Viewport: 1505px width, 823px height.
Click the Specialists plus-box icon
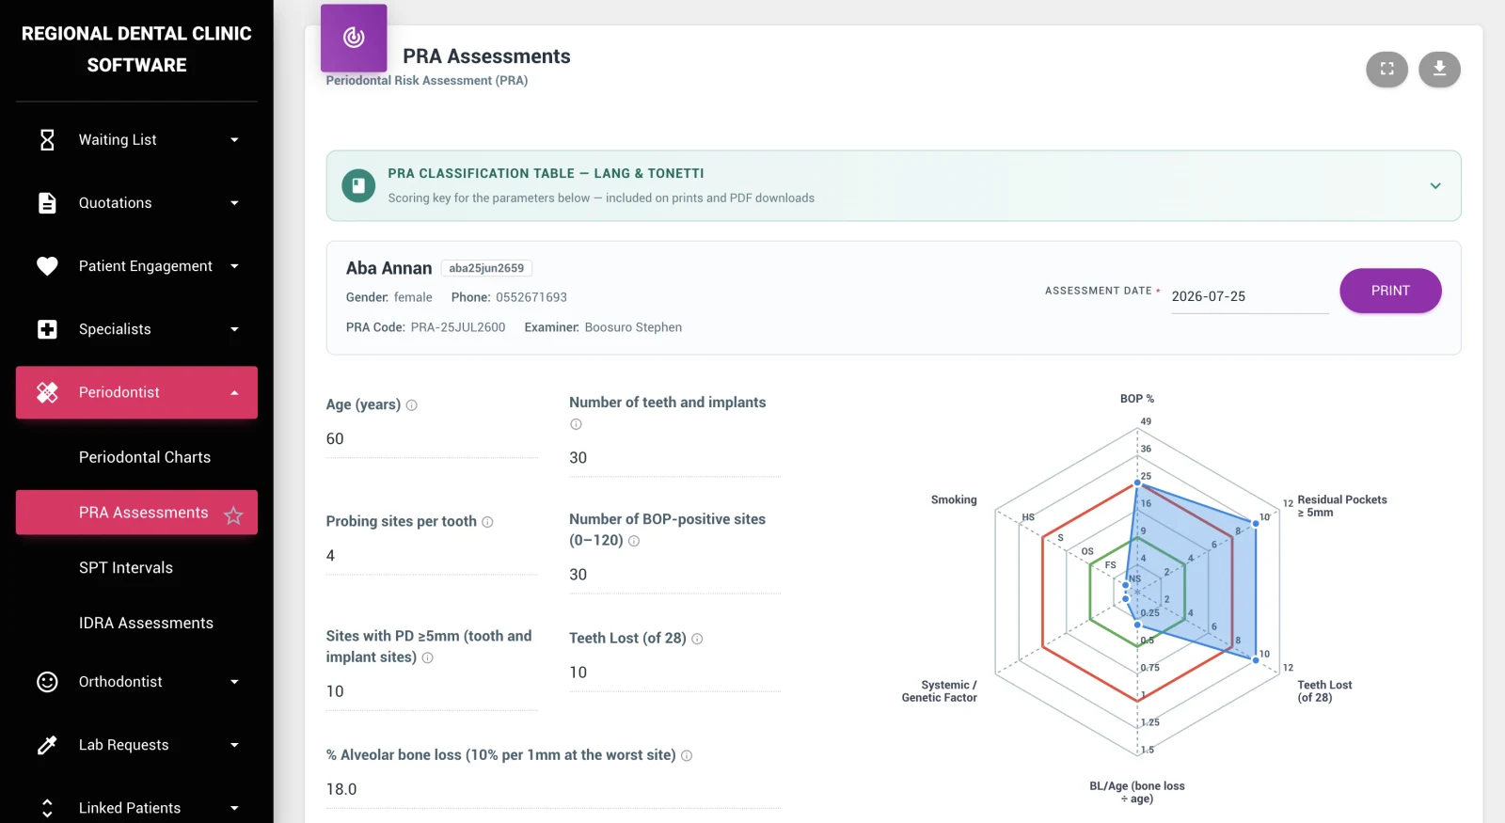point(47,329)
